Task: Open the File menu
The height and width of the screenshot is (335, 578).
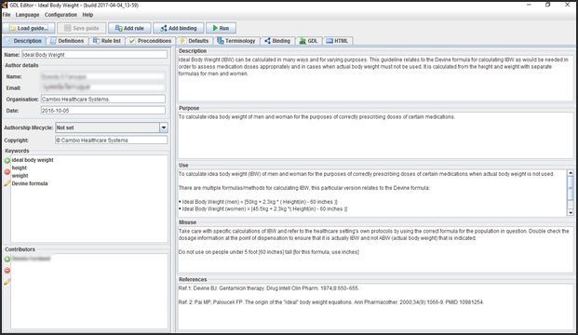Action: (x=7, y=15)
